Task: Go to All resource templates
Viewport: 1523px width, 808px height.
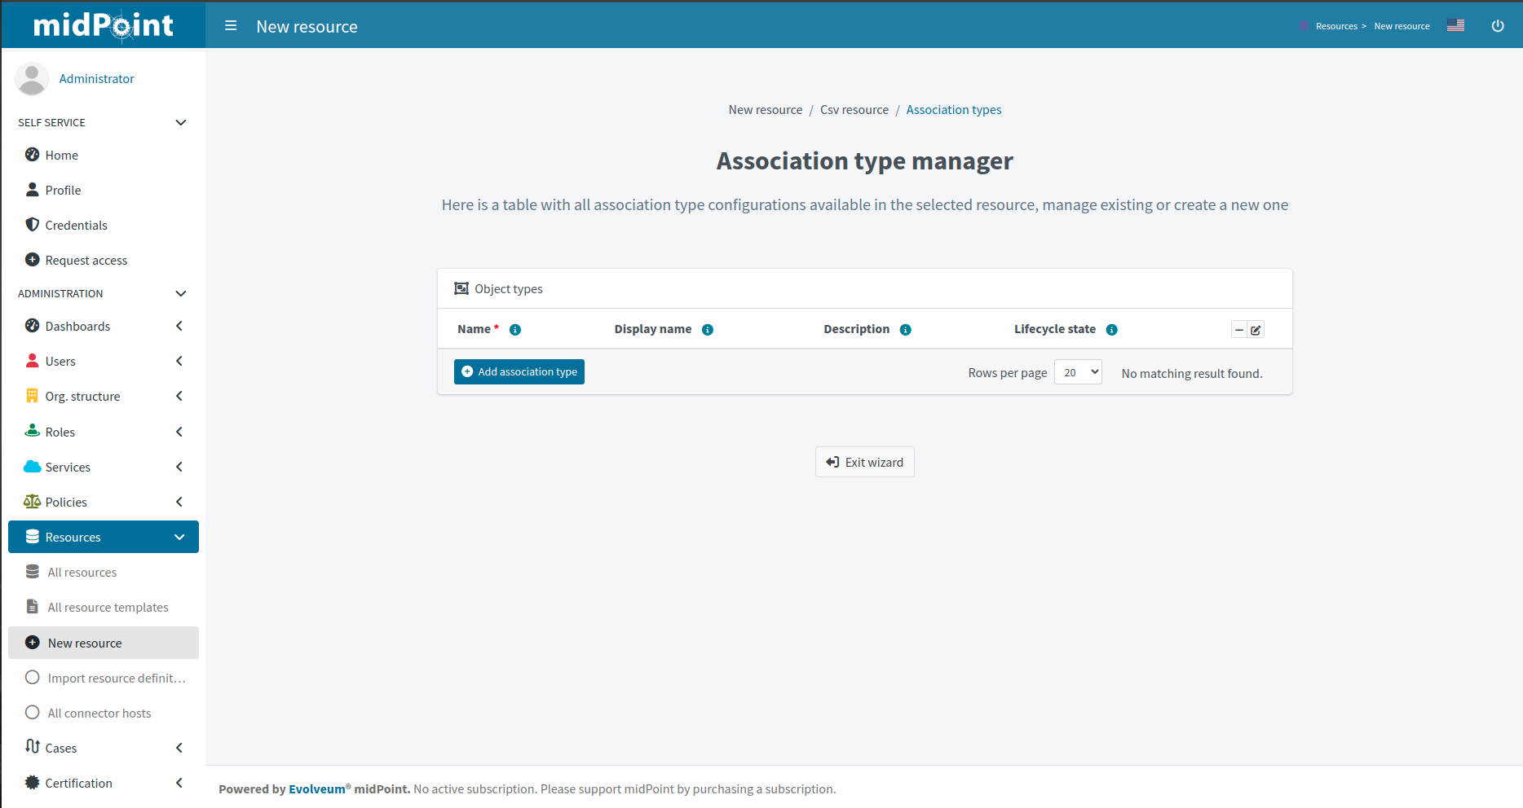Action: [108, 607]
